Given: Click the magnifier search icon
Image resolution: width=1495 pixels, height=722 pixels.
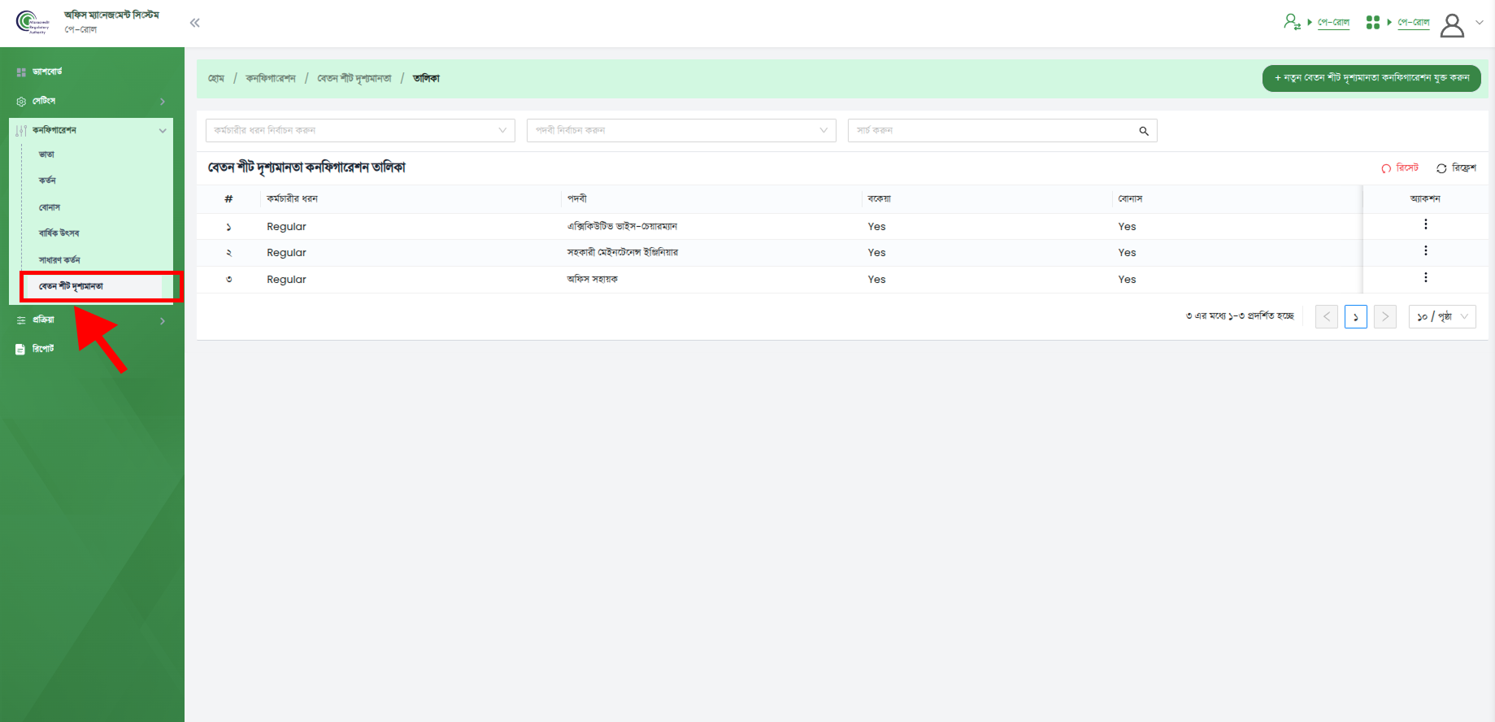Looking at the screenshot, I should [1144, 131].
